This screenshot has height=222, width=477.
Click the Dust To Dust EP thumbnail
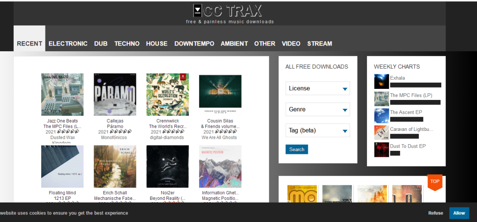click(x=382, y=150)
